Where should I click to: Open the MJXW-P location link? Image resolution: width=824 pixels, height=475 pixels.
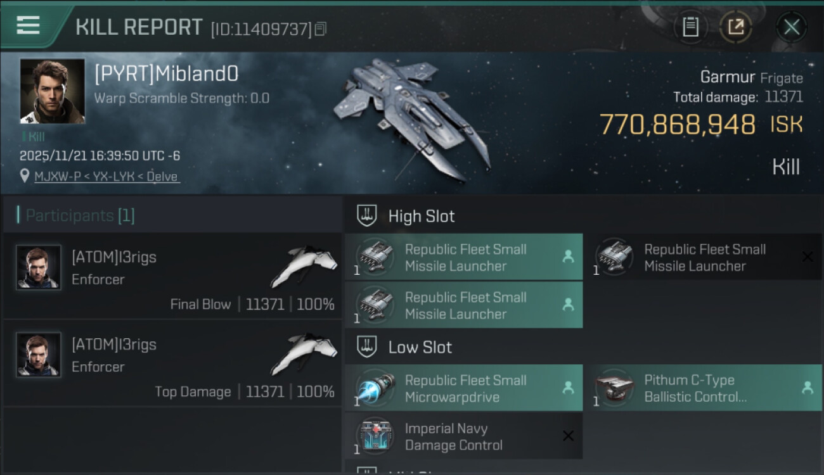click(106, 177)
